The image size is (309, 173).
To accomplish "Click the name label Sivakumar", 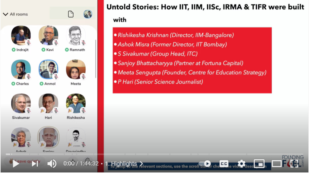I will click(21, 117).
